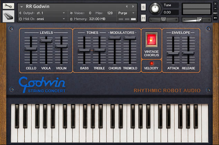Click the output level meter display
Viewport: 219px width, 145px height.
(x=197, y=9)
